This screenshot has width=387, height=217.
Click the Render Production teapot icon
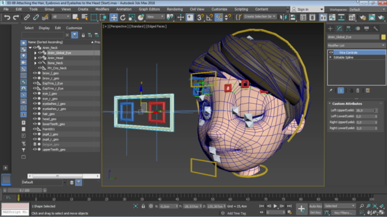[381, 17]
